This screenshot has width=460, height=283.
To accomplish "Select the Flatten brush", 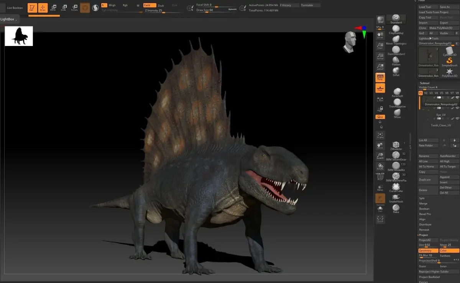I will 396,62.
